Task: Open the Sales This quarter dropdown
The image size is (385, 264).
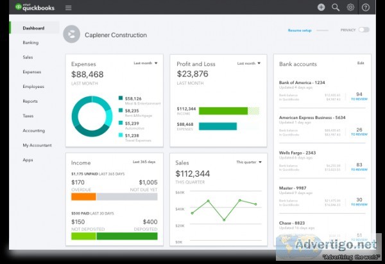Action: (x=249, y=162)
